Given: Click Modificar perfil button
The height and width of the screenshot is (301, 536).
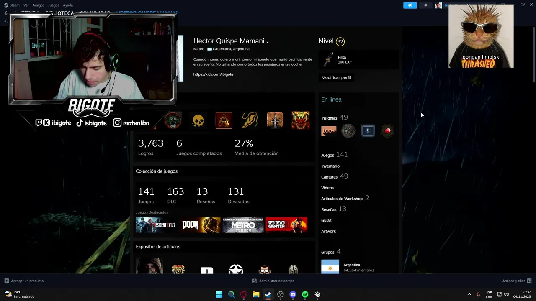Looking at the screenshot, I should point(336,77).
